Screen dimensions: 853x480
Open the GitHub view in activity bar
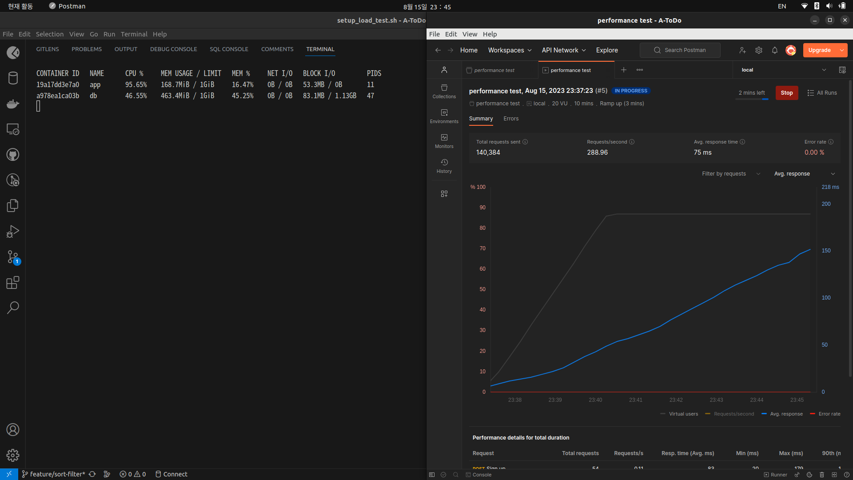coord(13,155)
